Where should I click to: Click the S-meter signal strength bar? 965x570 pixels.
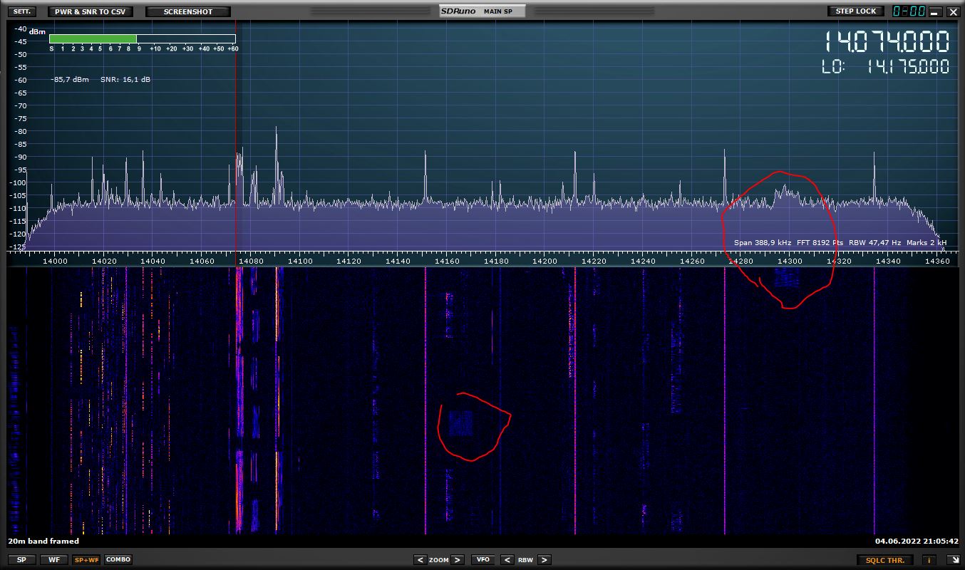[143, 39]
